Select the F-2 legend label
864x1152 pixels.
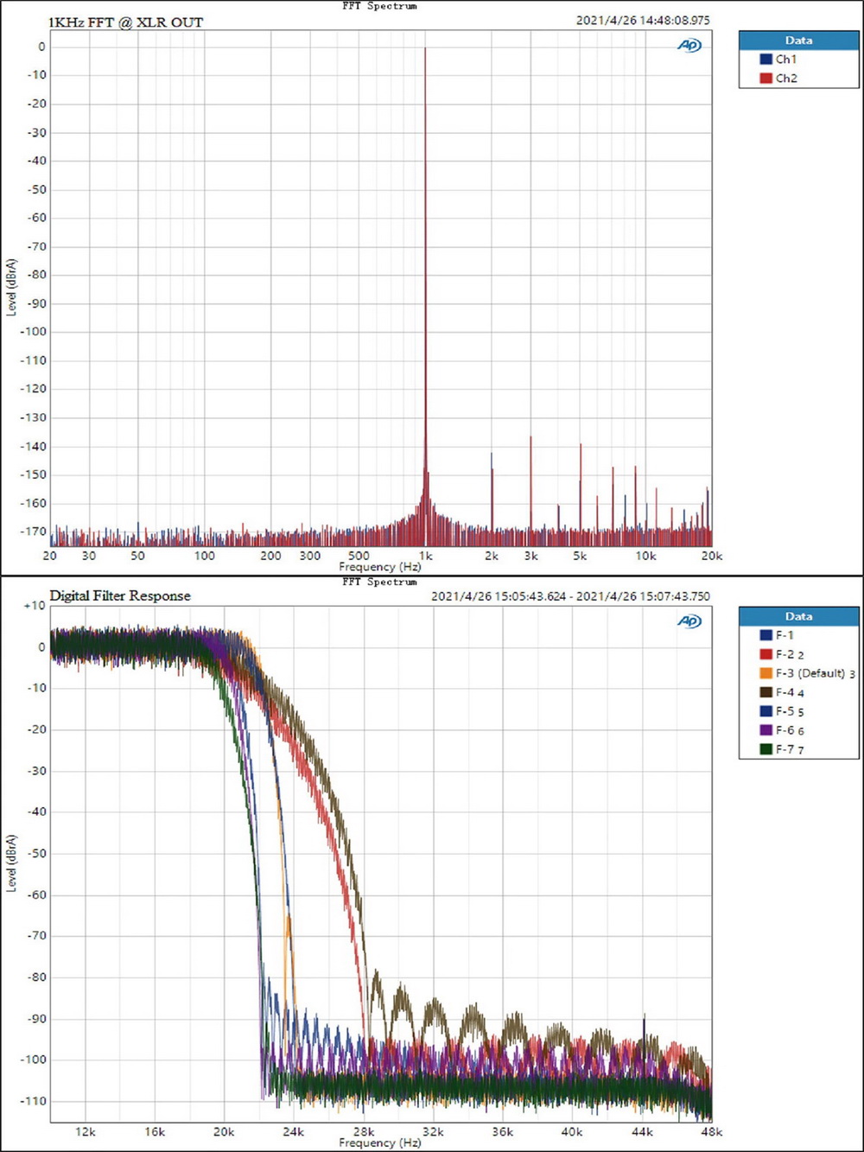pyautogui.click(x=785, y=654)
